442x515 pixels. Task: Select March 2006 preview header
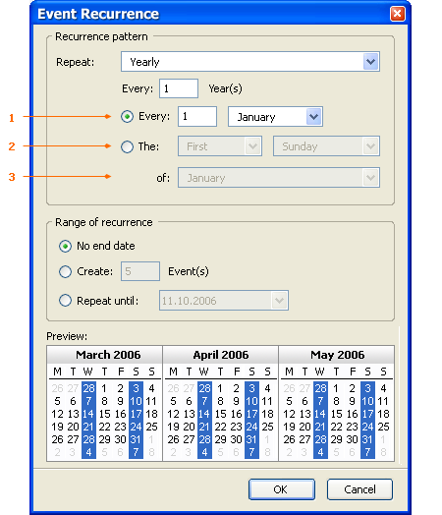coord(108,355)
